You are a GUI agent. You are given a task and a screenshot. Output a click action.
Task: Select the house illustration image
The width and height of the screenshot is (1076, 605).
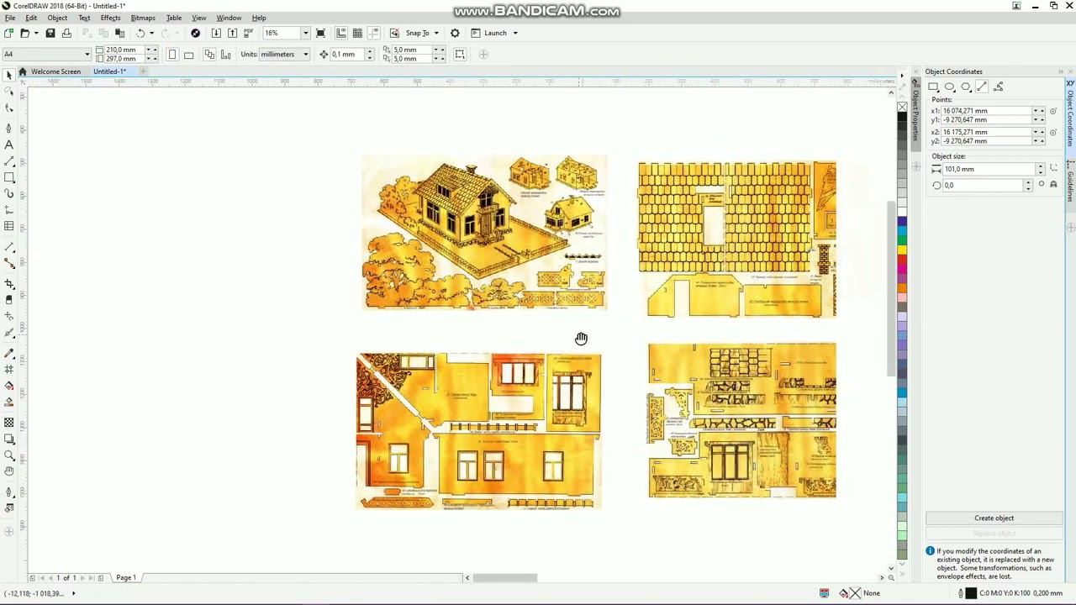484,233
